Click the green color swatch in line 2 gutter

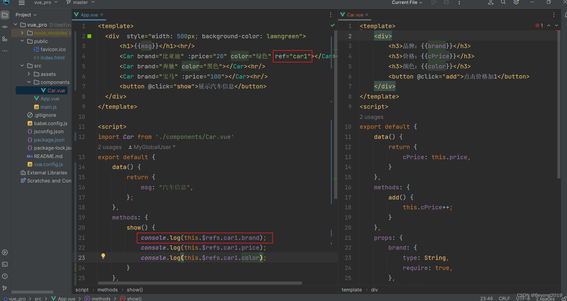coord(89,36)
